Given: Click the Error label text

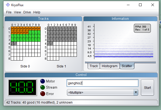Looking at the screenshot, I should (50, 94).
